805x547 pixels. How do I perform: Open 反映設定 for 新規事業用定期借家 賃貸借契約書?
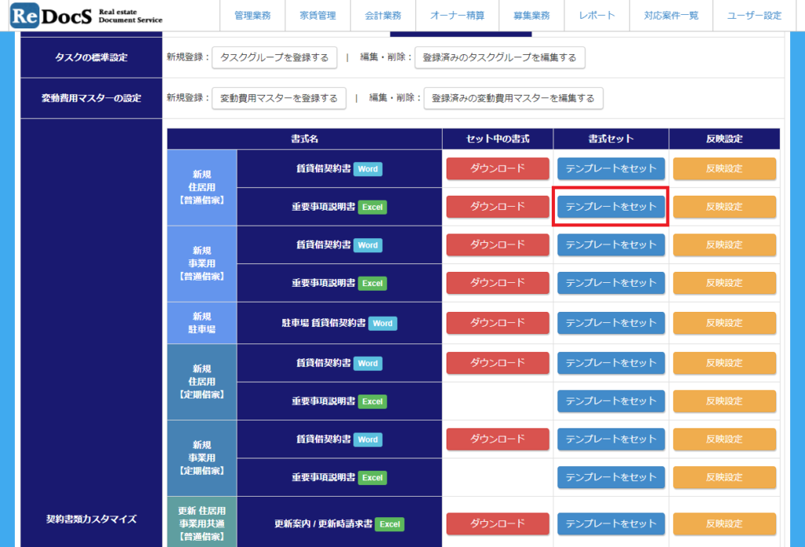[x=724, y=439]
